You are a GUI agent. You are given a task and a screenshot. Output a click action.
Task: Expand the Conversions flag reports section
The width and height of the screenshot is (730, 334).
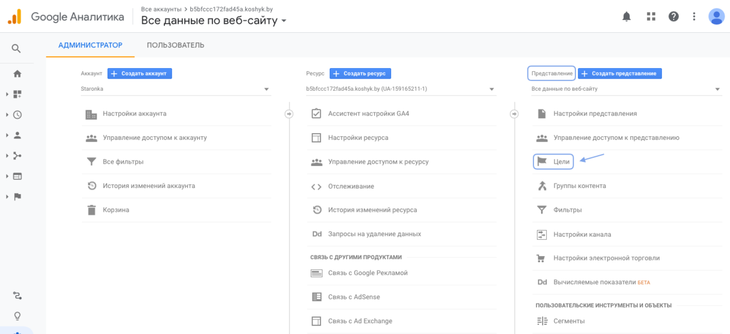[x=17, y=197]
